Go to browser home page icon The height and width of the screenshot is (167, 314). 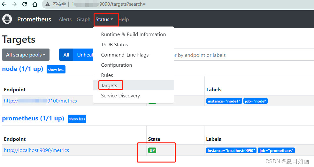click(x=35, y=4)
